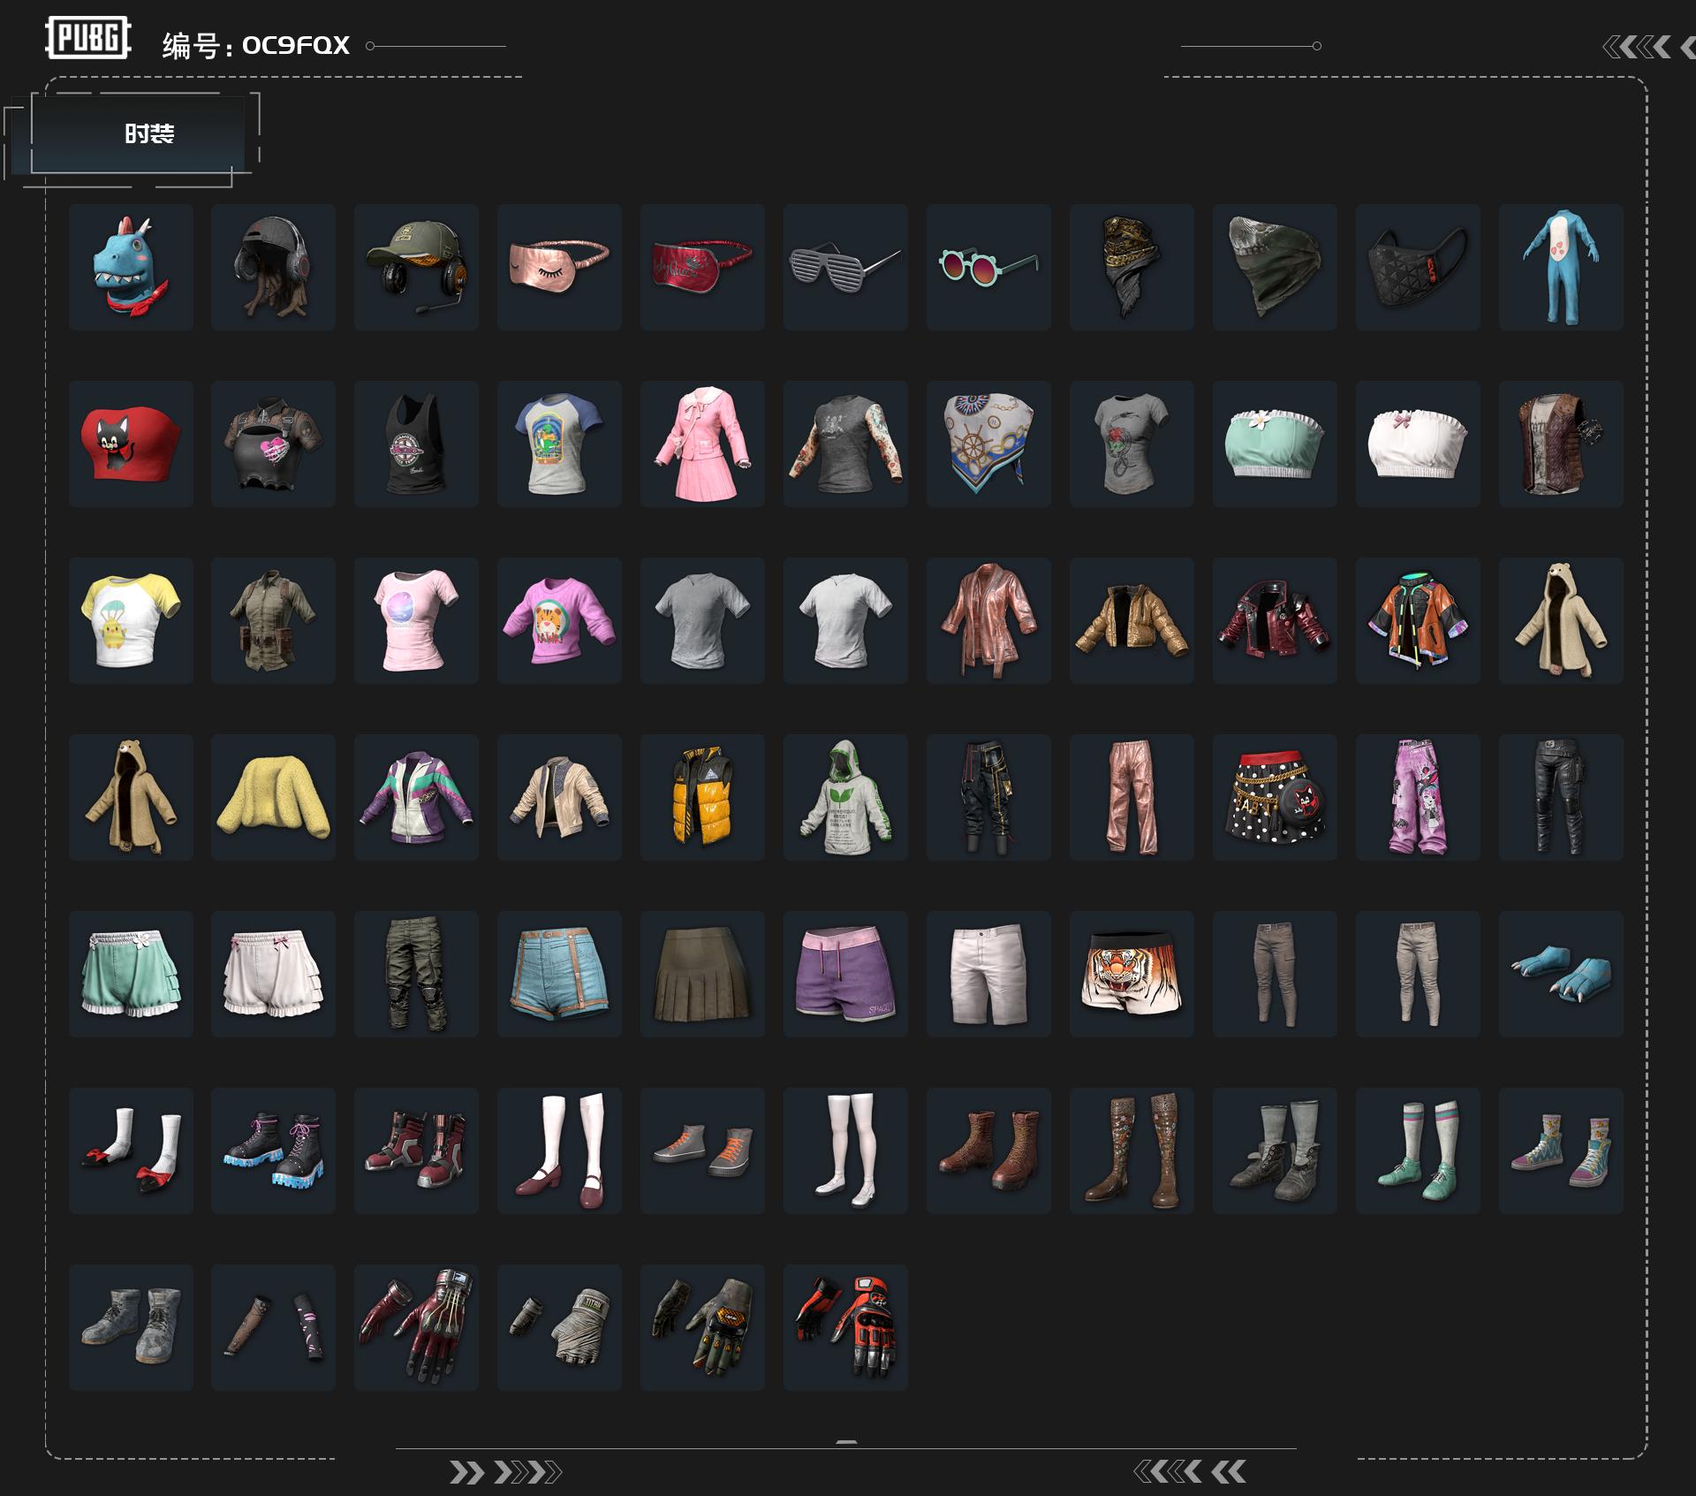Viewport: 1696px width, 1496px height.
Task: Choose the olive pleated mini skirt
Action: 702,974
